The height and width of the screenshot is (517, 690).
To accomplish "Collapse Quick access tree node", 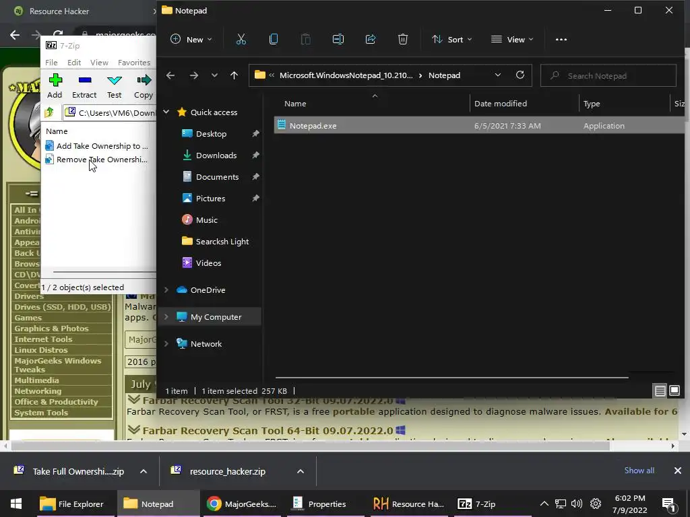I will [166, 112].
